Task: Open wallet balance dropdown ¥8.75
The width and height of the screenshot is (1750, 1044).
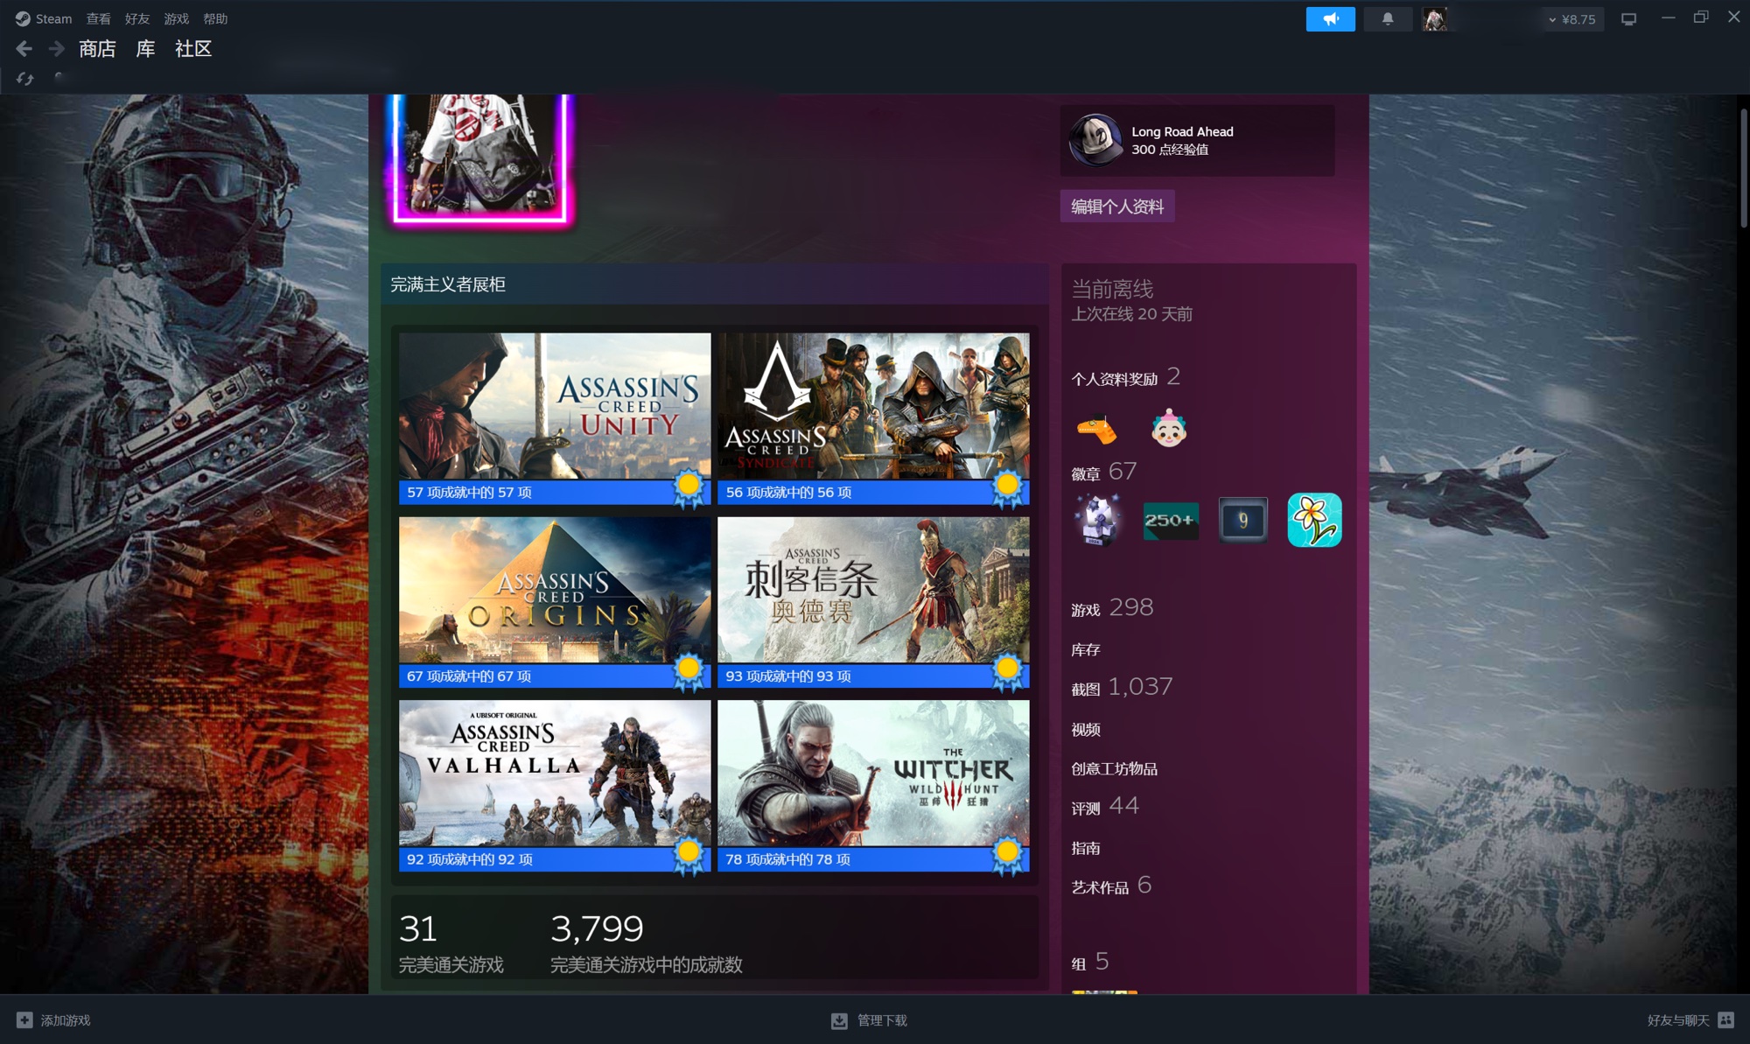Action: click(1573, 19)
